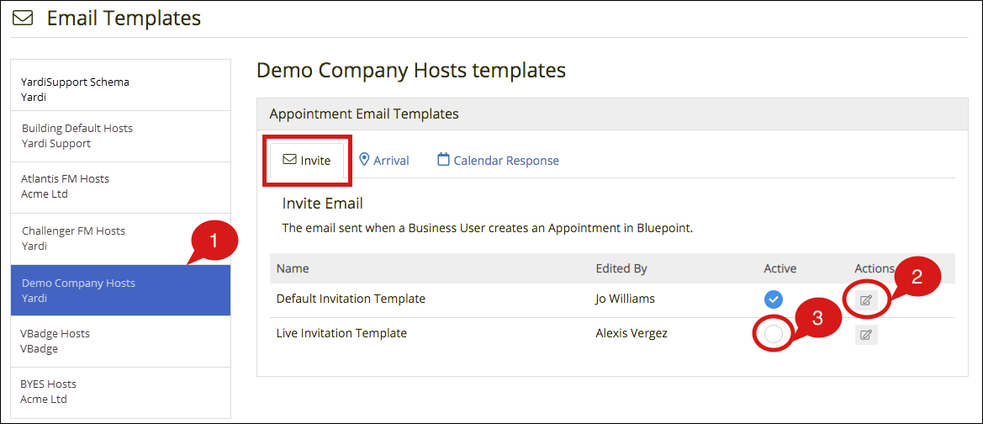
Task: Open VBadge Hosts templates
Action: [x=121, y=342]
